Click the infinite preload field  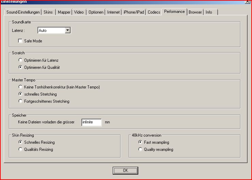click(92, 122)
